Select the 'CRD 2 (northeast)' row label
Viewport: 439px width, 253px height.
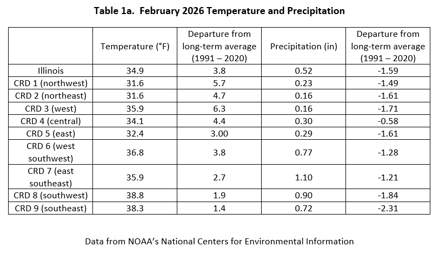(51, 95)
